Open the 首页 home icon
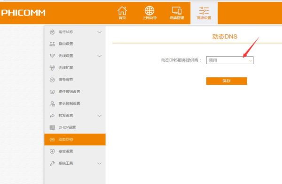 click(x=122, y=11)
